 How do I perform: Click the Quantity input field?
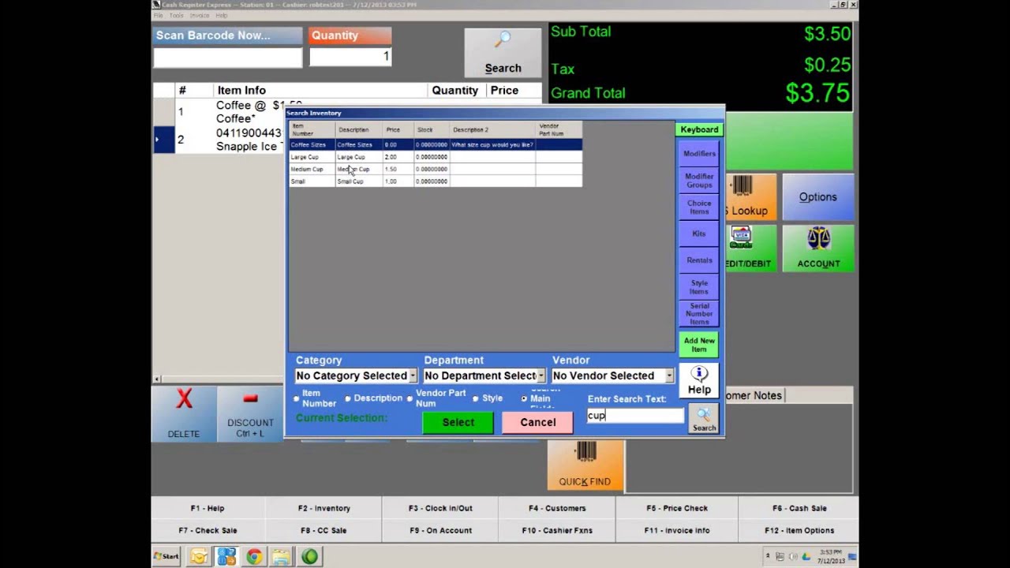350,57
